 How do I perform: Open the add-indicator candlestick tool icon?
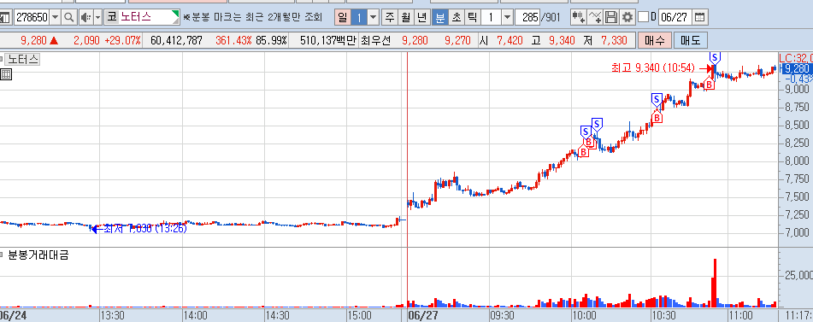pos(579,17)
